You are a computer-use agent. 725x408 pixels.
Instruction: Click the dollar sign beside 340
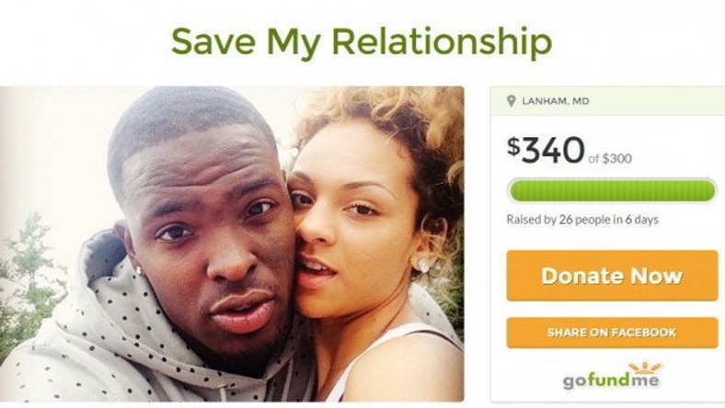(513, 146)
